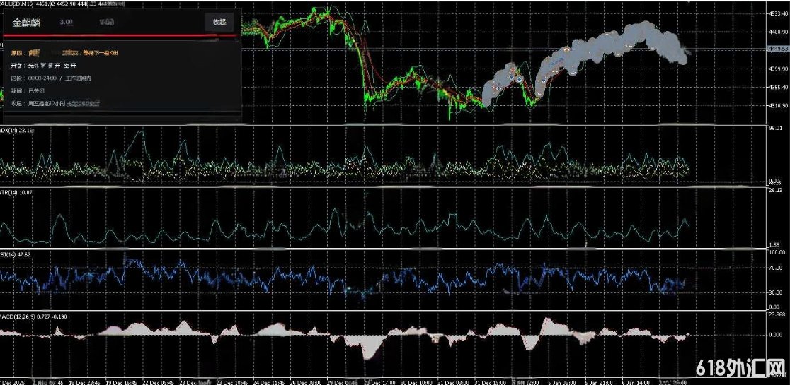Click the 4310.90 price scale label
The image size is (790, 385).
pyautogui.click(x=779, y=106)
